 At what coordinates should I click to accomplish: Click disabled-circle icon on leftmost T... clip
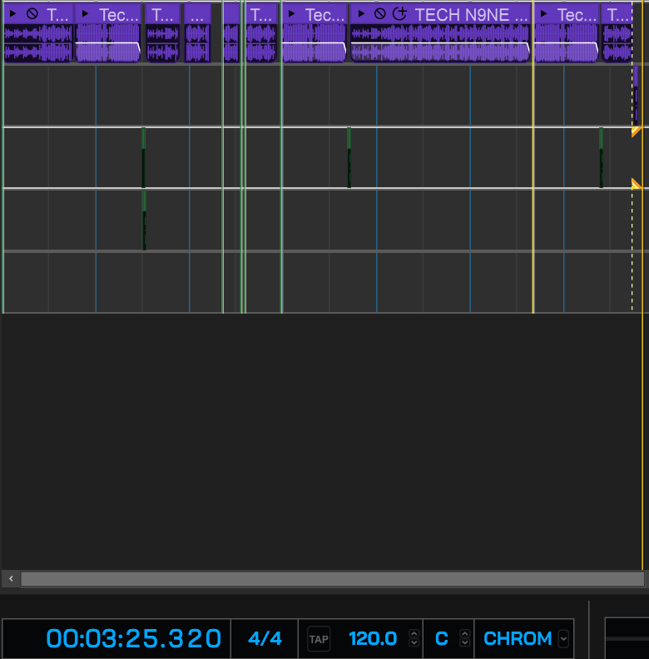click(32, 14)
